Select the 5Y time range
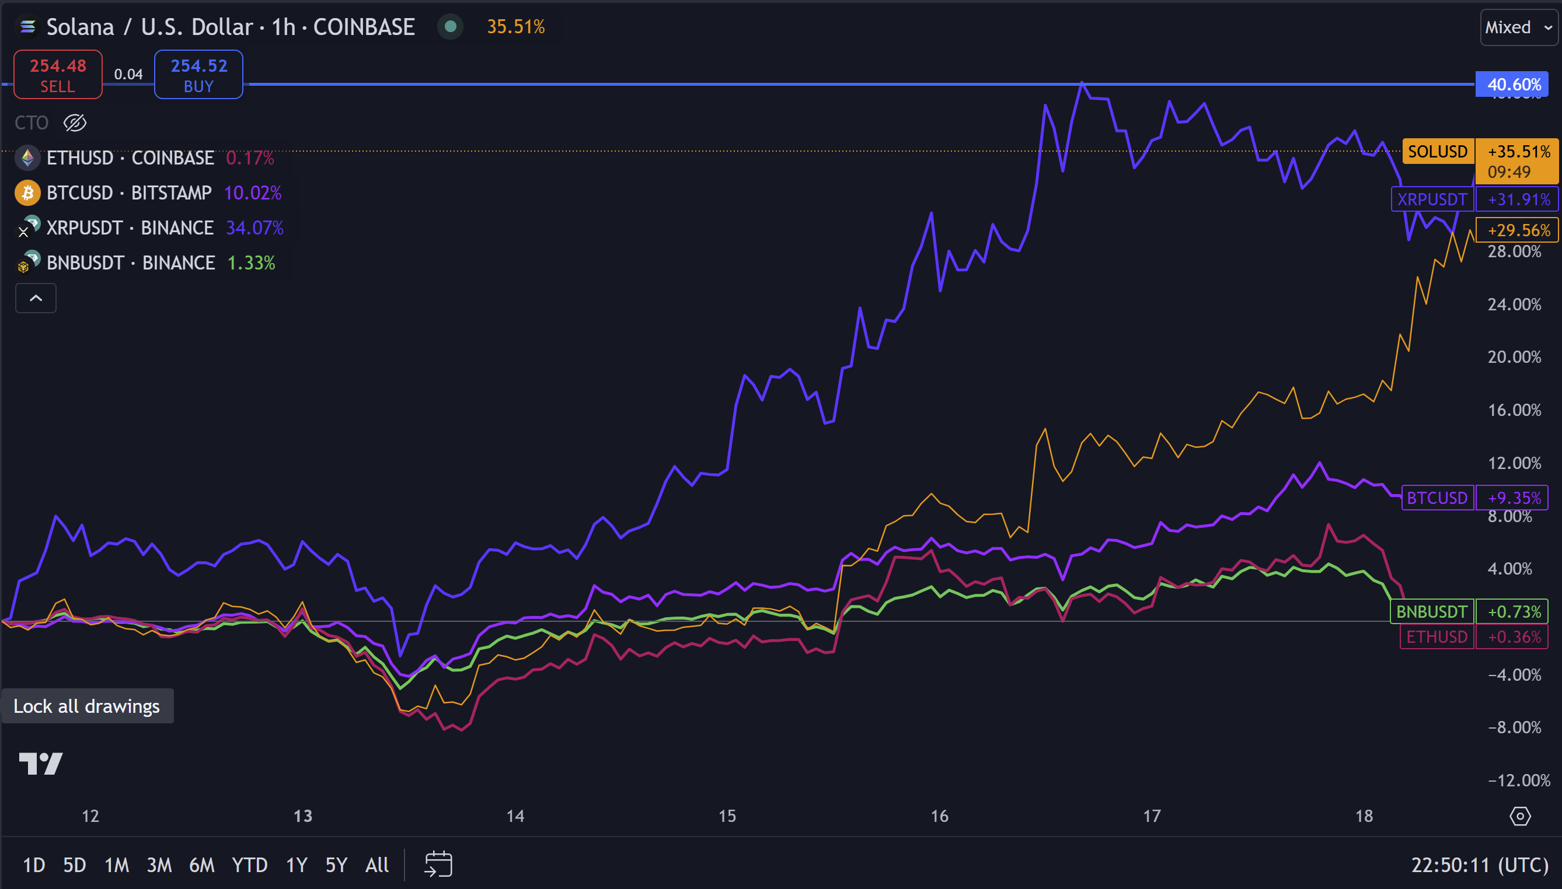 click(x=336, y=865)
